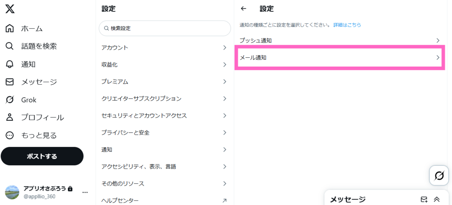Viewport: 452px width, 205px height.
Task: Click the new message compose icon
Action: click(424, 199)
